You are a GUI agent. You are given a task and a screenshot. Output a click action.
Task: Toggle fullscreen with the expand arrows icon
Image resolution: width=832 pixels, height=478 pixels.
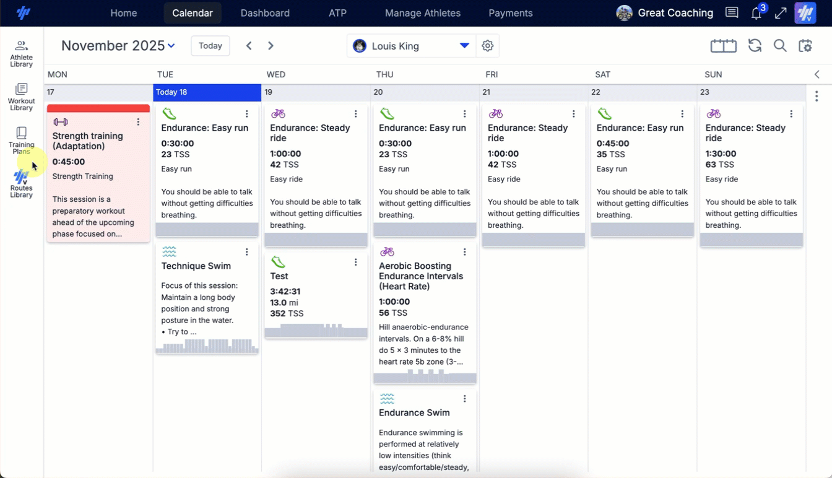pyautogui.click(x=781, y=13)
